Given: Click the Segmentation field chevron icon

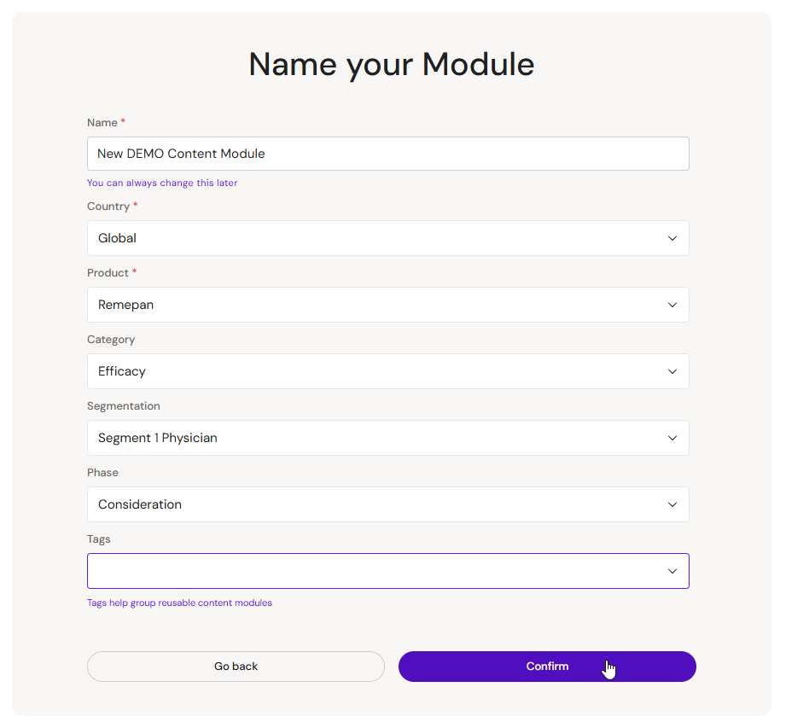Looking at the screenshot, I should point(672,438).
